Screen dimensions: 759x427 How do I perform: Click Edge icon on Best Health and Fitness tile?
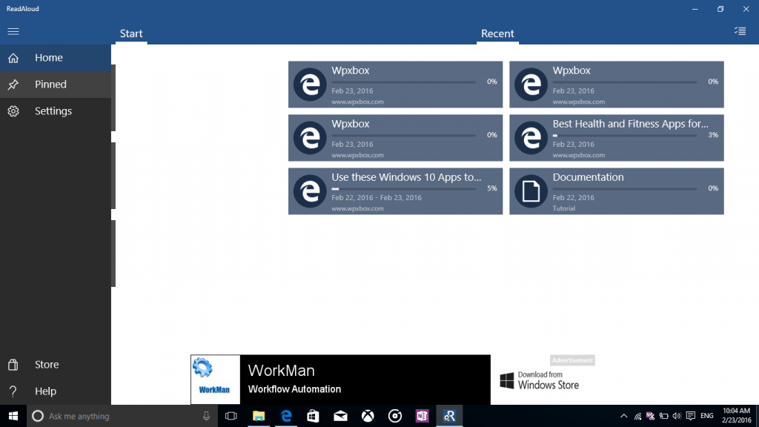(x=531, y=138)
